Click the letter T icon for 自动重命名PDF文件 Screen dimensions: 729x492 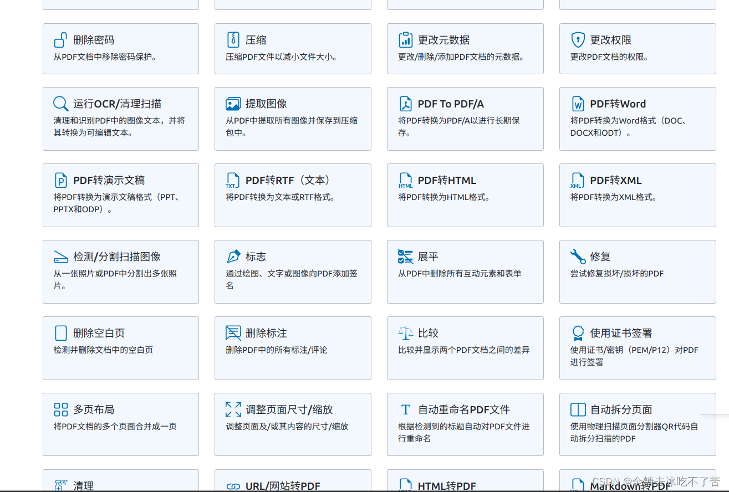[406, 409]
